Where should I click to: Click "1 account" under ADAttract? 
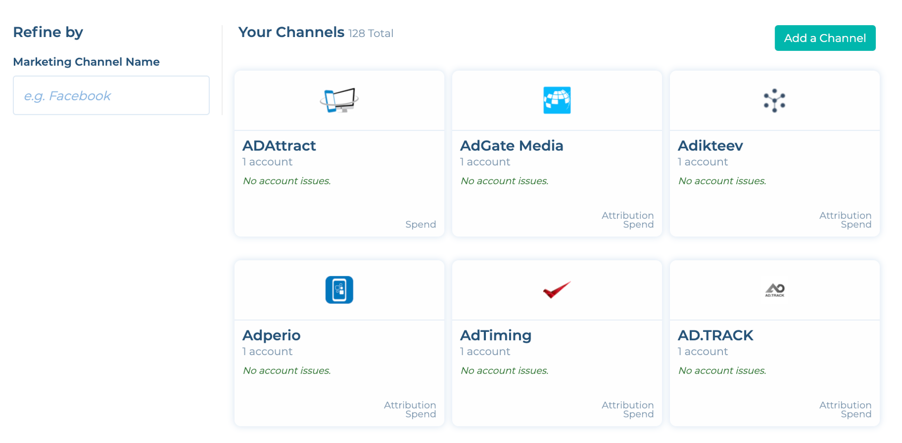point(267,162)
